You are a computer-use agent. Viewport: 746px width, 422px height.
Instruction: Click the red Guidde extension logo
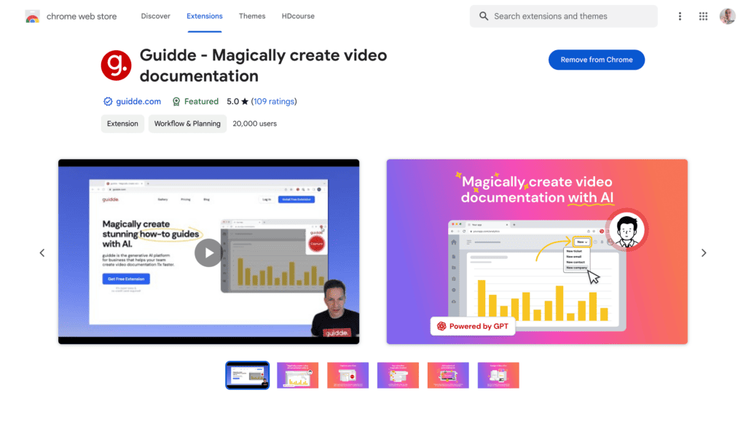click(x=116, y=65)
